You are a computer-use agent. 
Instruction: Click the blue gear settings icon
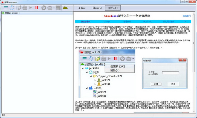12,8
